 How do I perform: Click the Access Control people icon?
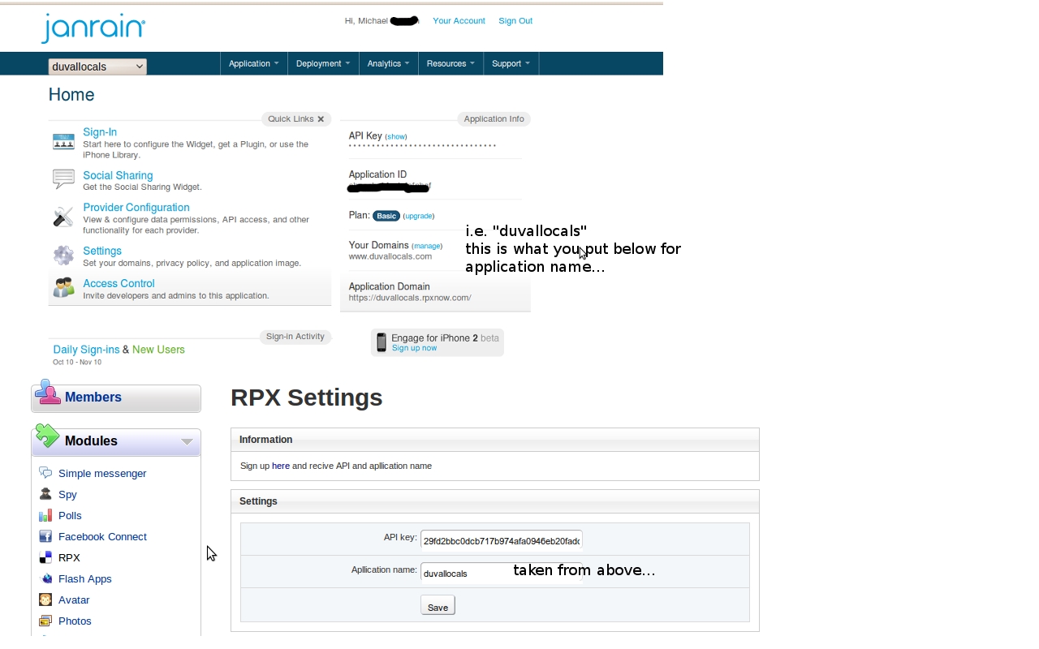tap(63, 287)
